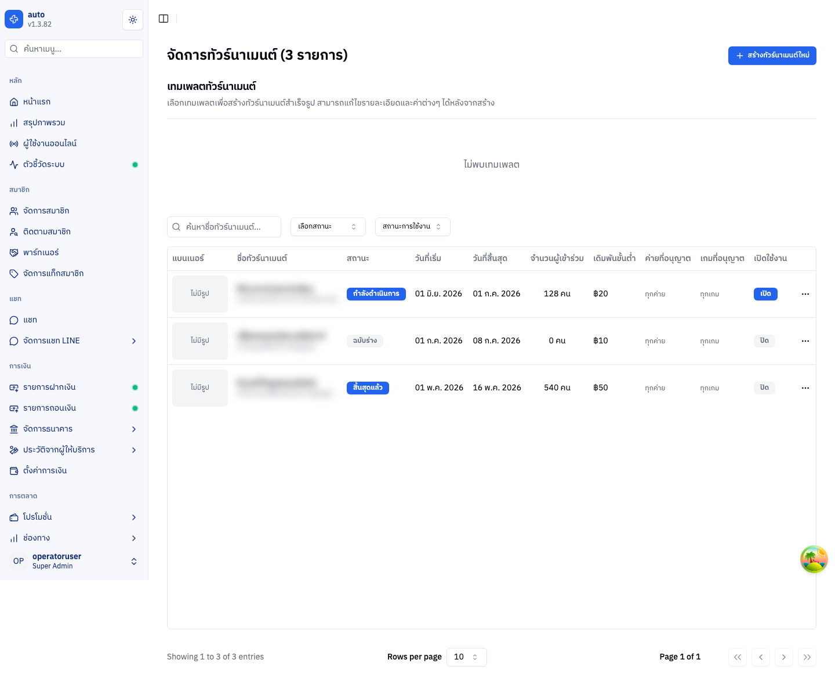Go to first page double-chevron
This screenshot has width=835, height=685.
coord(738,657)
